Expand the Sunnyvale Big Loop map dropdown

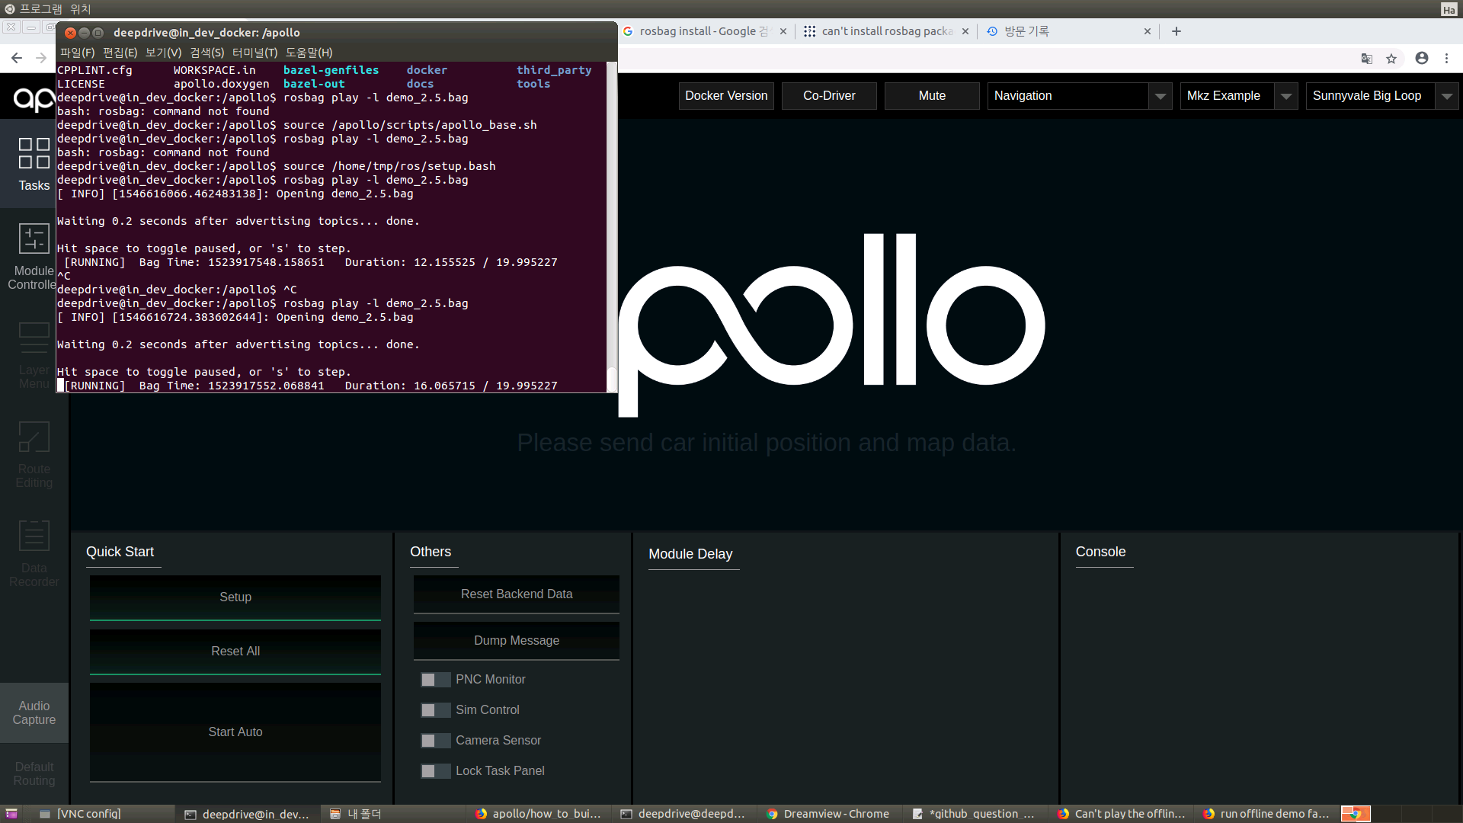click(1446, 96)
